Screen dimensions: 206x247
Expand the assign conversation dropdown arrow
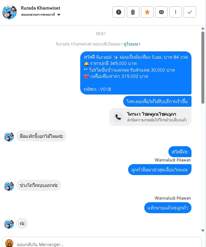pos(59,15)
